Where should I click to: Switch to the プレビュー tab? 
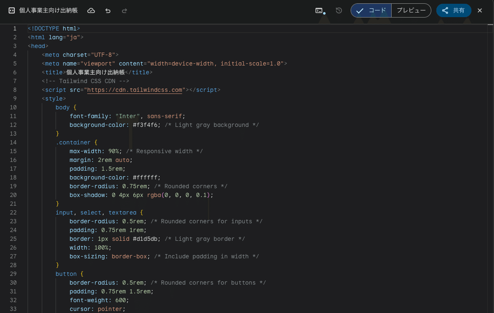(411, 10)
